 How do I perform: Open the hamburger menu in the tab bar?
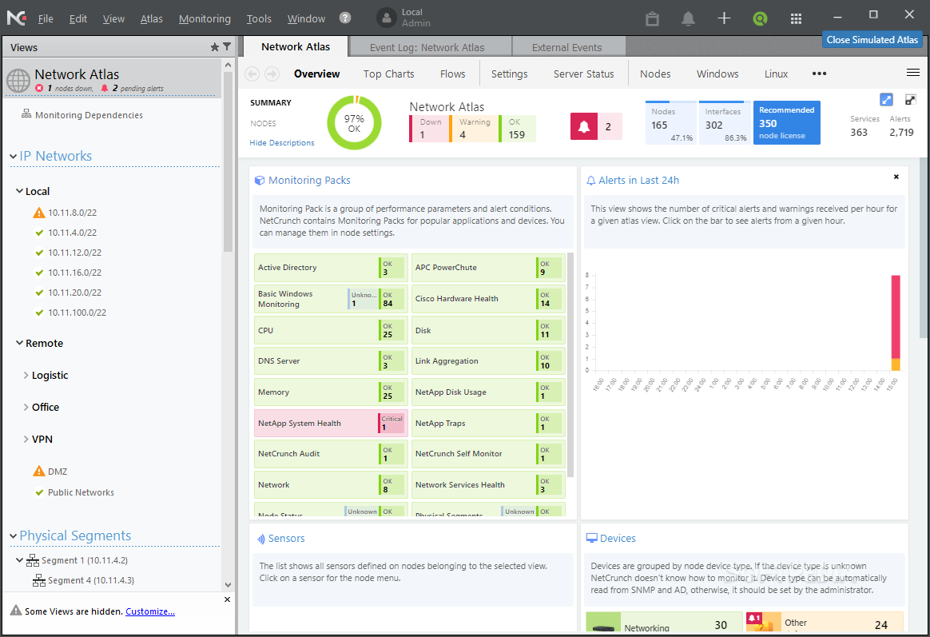[x=912, y=73]
